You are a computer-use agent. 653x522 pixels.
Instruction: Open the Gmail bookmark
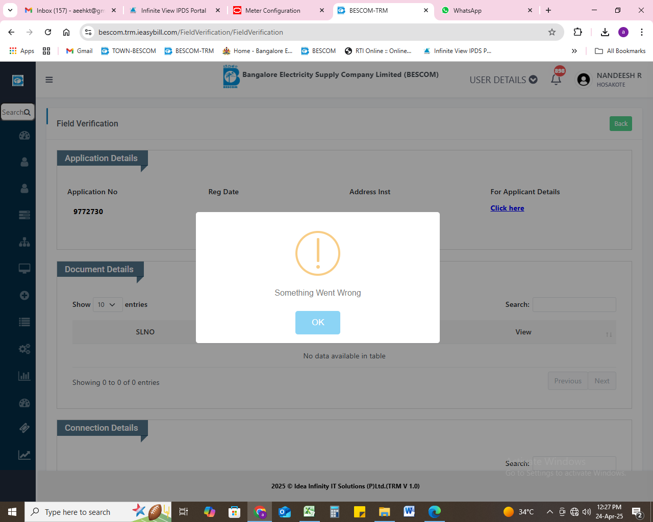click(80, 51)
